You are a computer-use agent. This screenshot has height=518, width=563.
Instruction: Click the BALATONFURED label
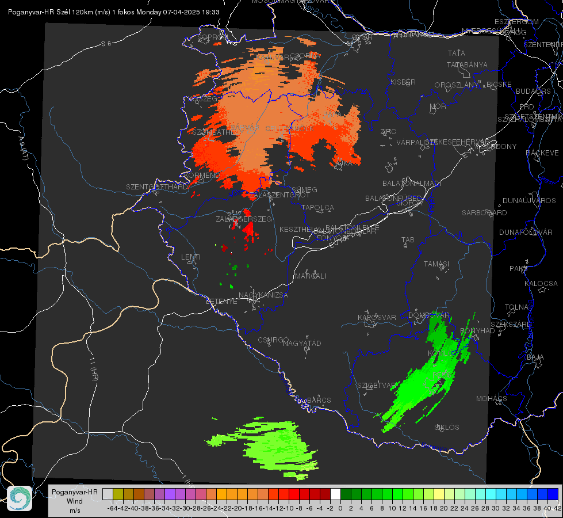(x=393, y=199)
